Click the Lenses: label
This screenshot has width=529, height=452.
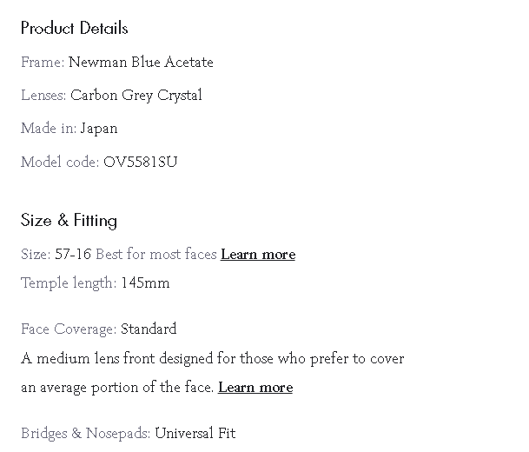pyautogui.click(x=43, y=96)
